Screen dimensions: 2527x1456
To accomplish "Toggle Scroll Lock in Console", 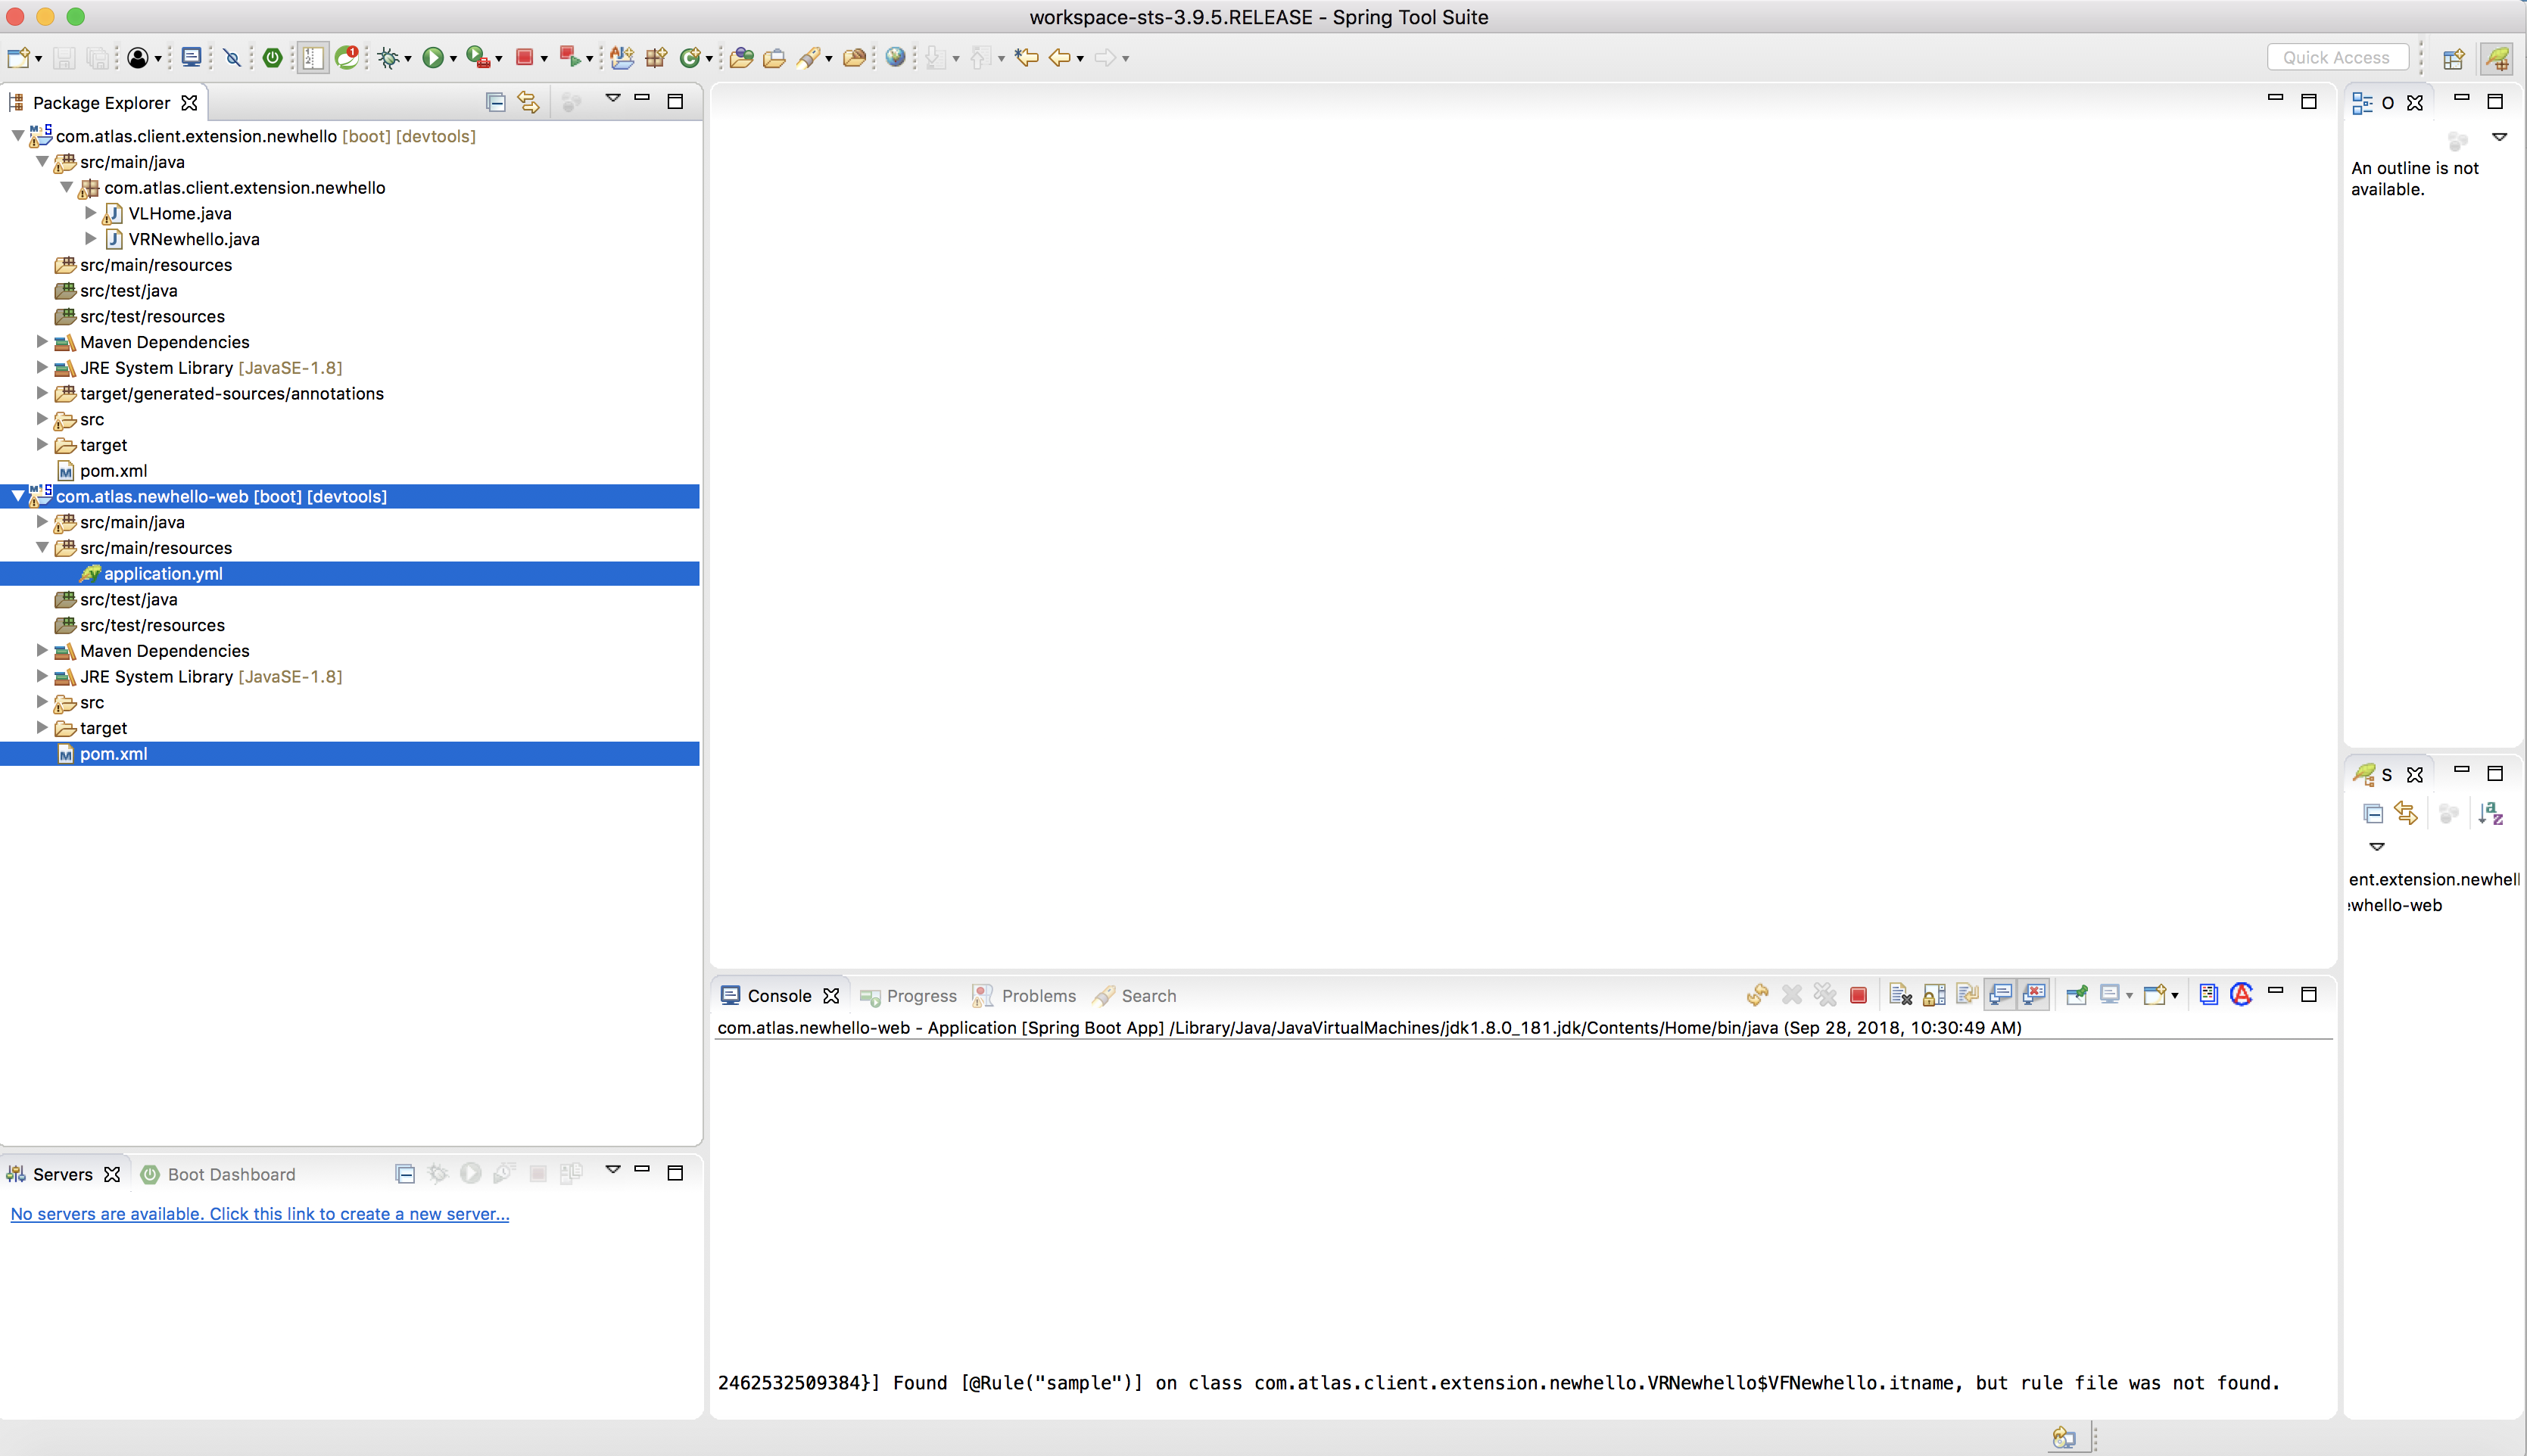I will click(x=1933, y=995).
